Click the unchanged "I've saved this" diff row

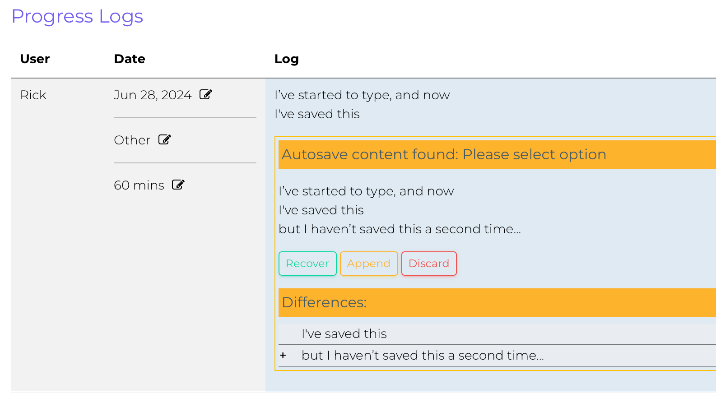click(x=344, y=334)
